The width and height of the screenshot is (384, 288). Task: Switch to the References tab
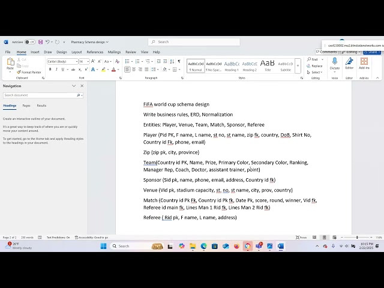point(95,52)
